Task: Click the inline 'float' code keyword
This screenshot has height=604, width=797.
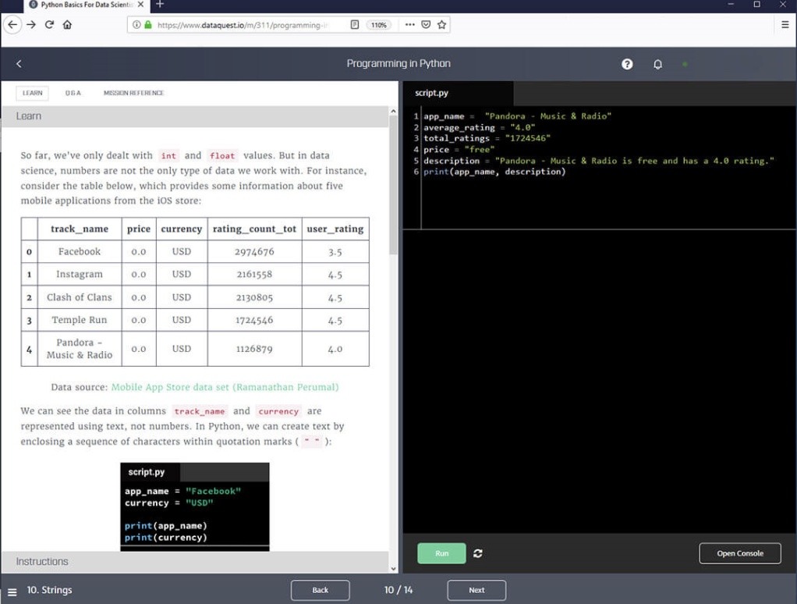Action: 222,156
